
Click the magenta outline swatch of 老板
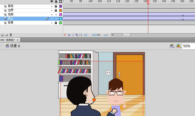tap(61, 15)
